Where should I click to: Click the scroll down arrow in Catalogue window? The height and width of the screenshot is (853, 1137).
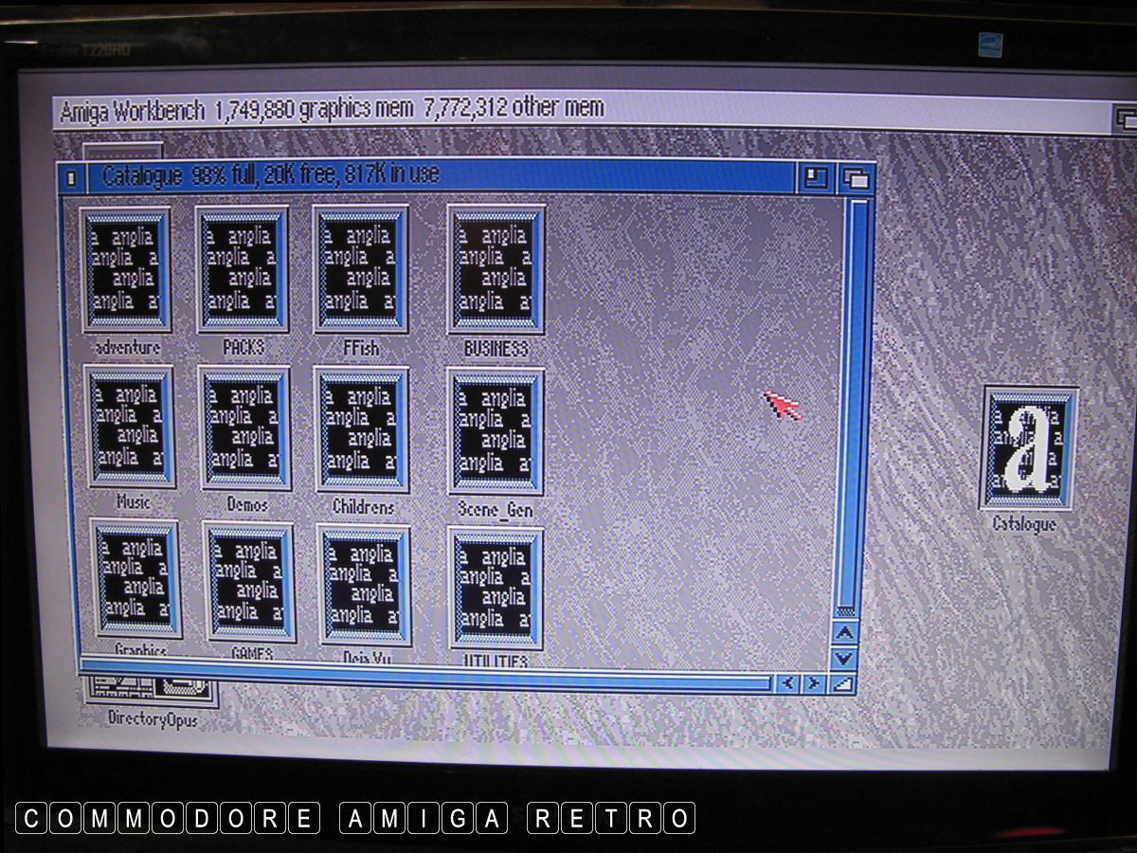coord(844,657)
